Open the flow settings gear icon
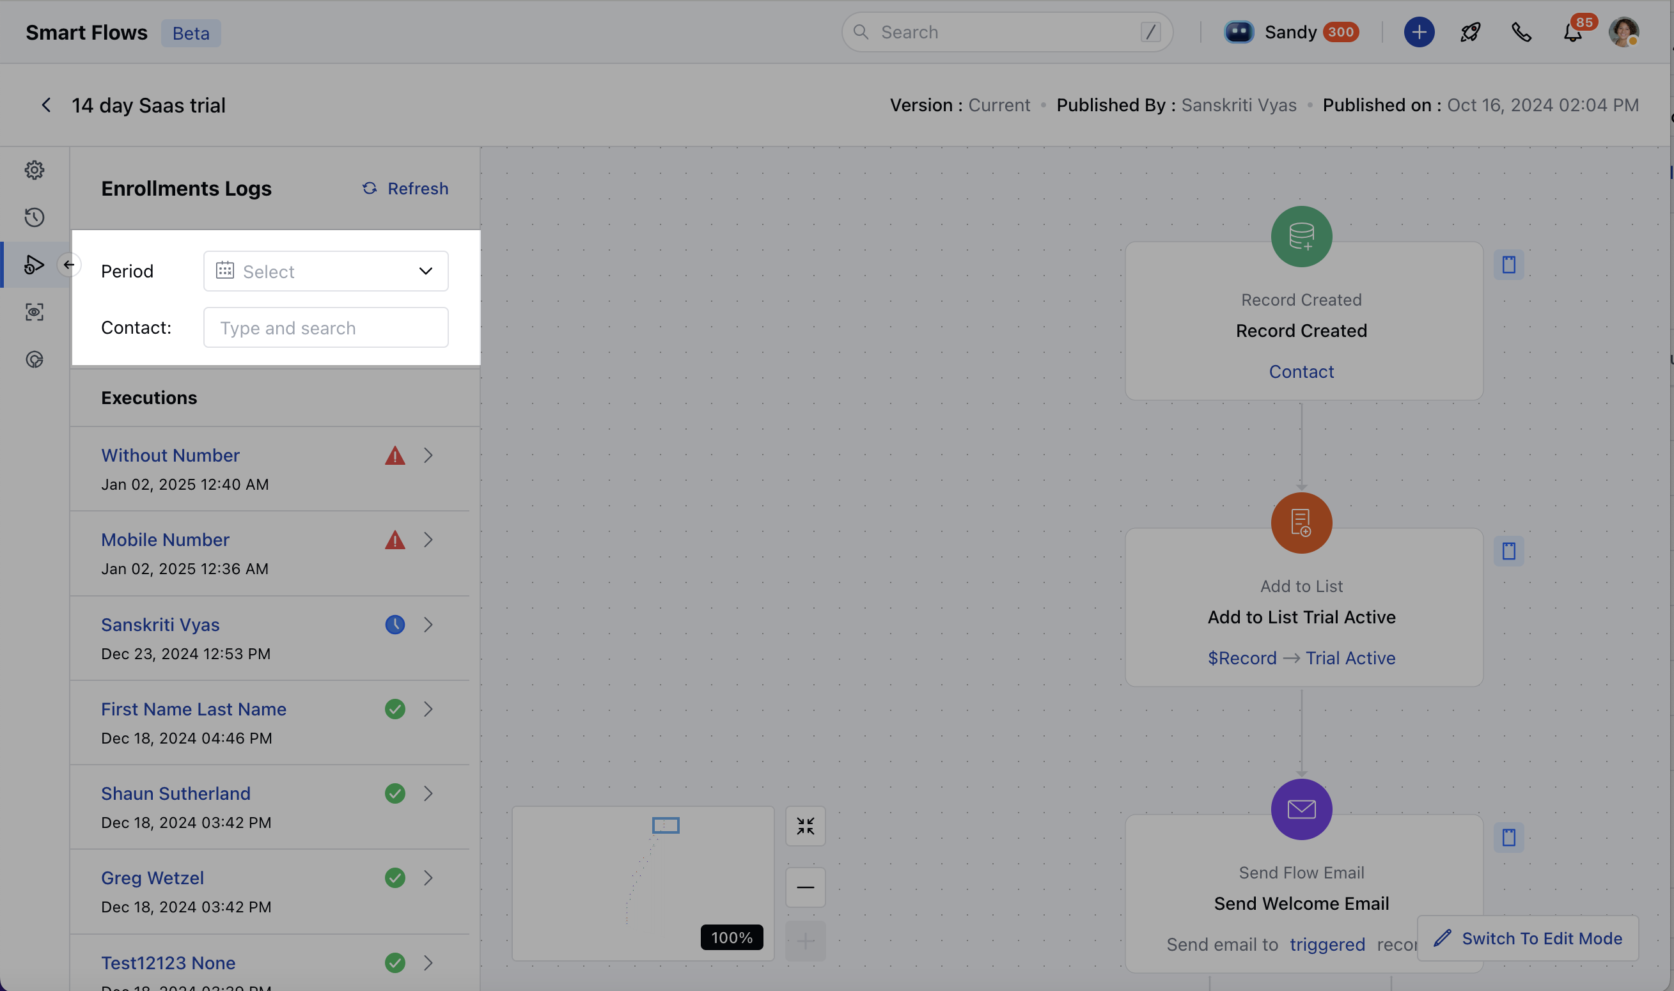This screenshot has height=991, width=1674. tap(34, 169)
